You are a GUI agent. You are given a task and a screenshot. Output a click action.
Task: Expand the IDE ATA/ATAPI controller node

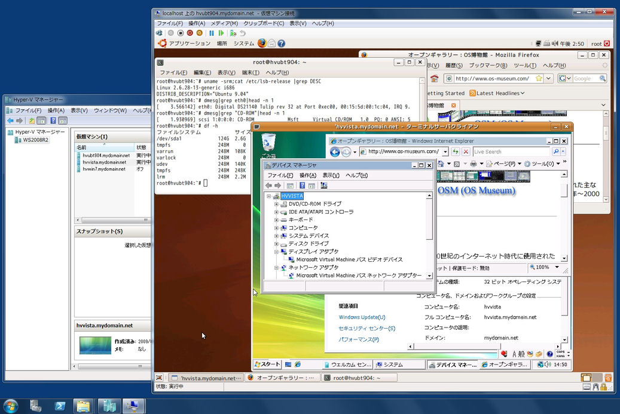click(276, 212)
